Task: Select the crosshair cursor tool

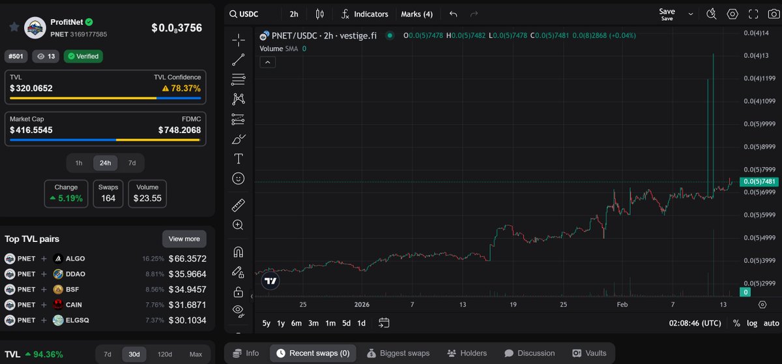Action: [x=239, y=40]
